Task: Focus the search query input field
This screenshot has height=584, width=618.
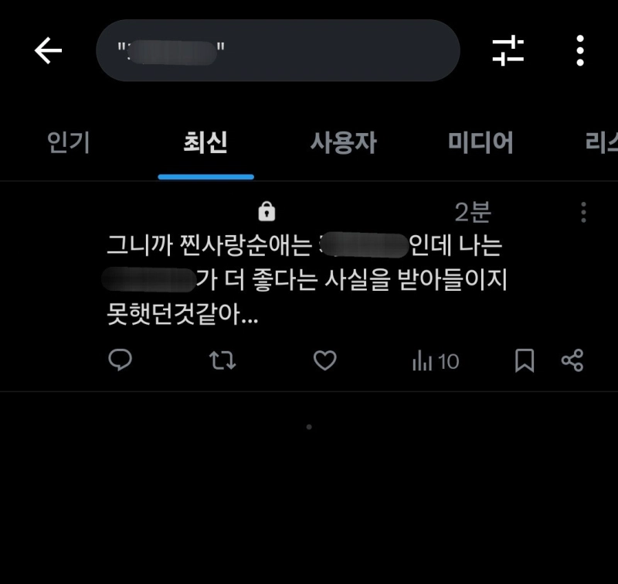Action: tap(278, 50)
